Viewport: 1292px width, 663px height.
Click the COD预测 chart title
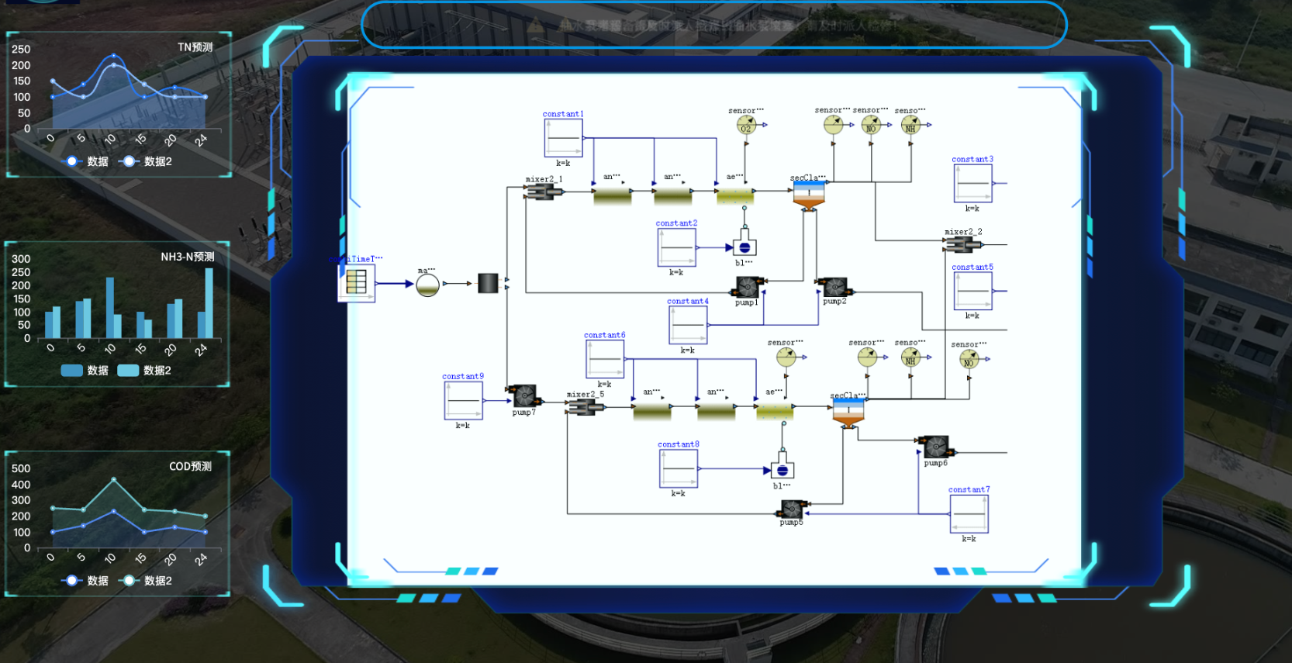click(190, 466)
